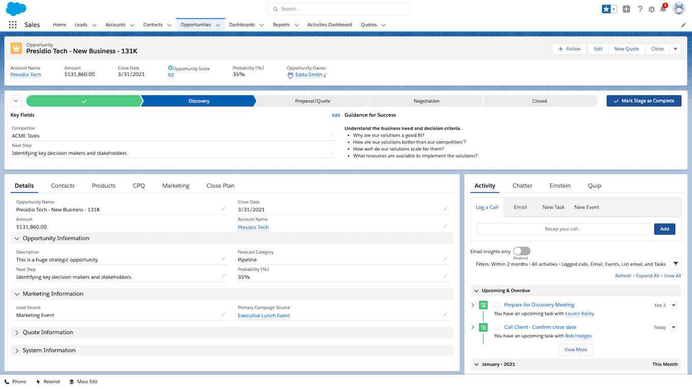Open the global actions plus icon

click(x=626, y=9)
